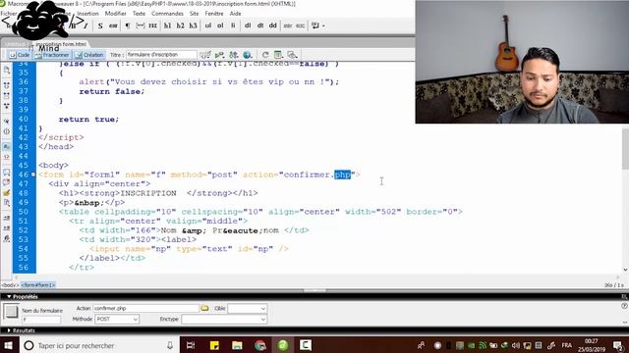Open the notification center icon

(x=618, y=345)
